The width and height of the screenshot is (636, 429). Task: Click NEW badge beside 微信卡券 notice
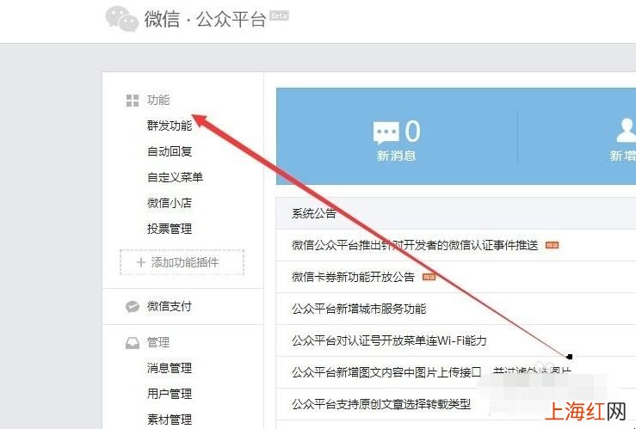tap(429, 277)
